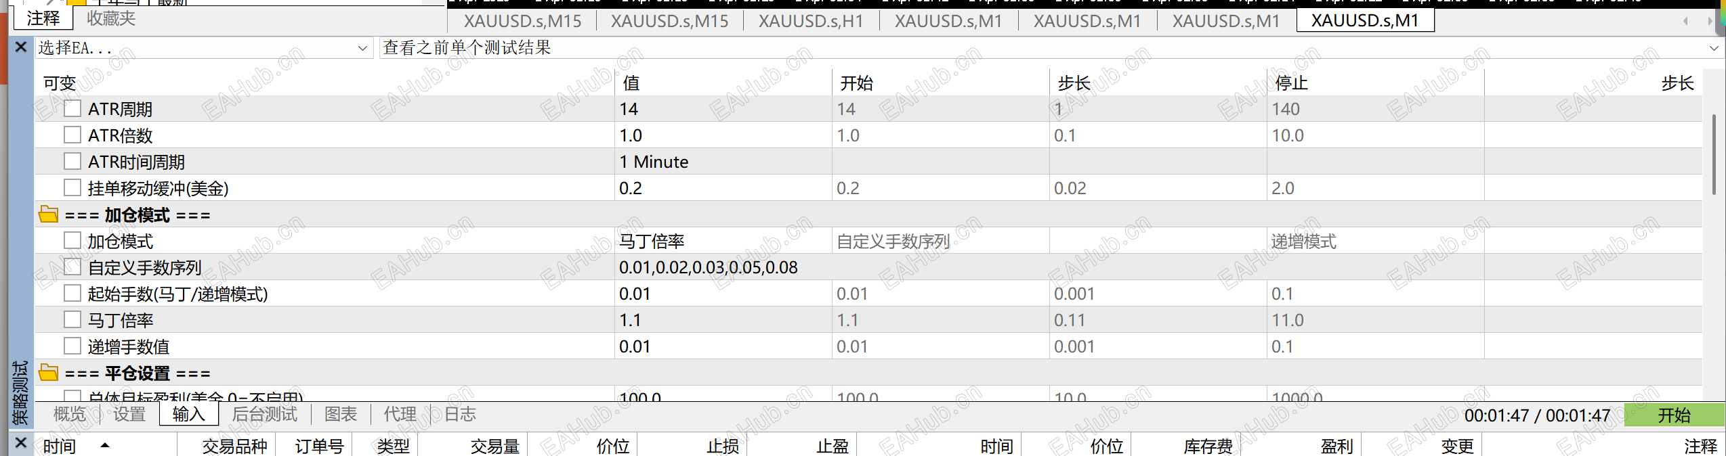1726x456 pixels.
Task: Select the active rightmost XAUUSD.s,M1 tab
Action: point(1365,20)
